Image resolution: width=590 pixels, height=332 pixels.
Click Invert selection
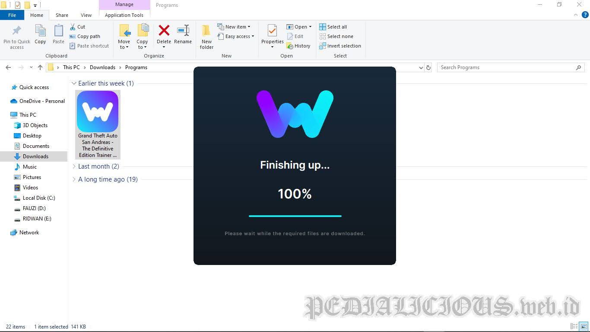tap(340, 46)
